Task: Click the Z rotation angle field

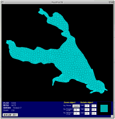Action: (94, 113)
